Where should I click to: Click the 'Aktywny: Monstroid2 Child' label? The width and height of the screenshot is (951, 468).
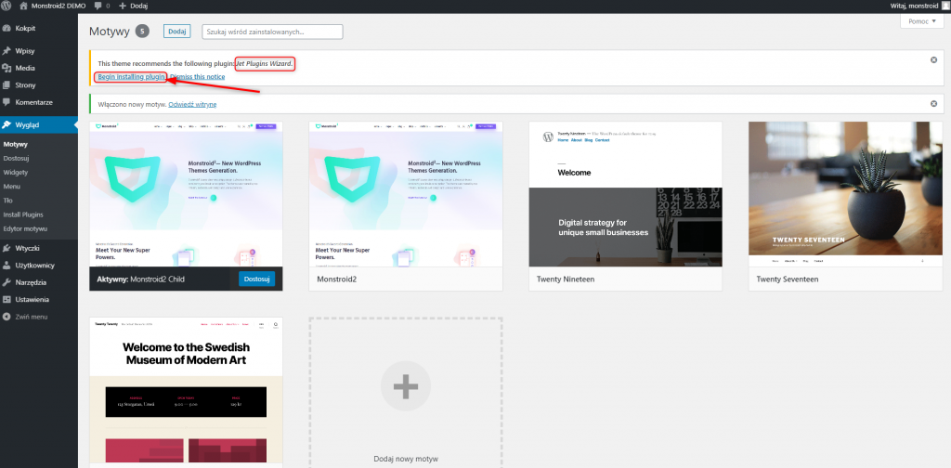pyautogui.click(x=141, y=279)
